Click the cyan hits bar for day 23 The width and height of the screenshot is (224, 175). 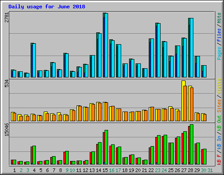pos(159,50)
